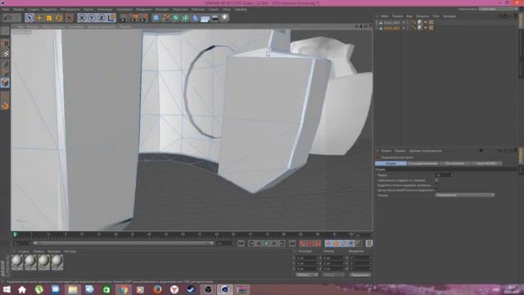Click the last tag on second object
This screenshot has height=295, width=524.
[431, 28]
